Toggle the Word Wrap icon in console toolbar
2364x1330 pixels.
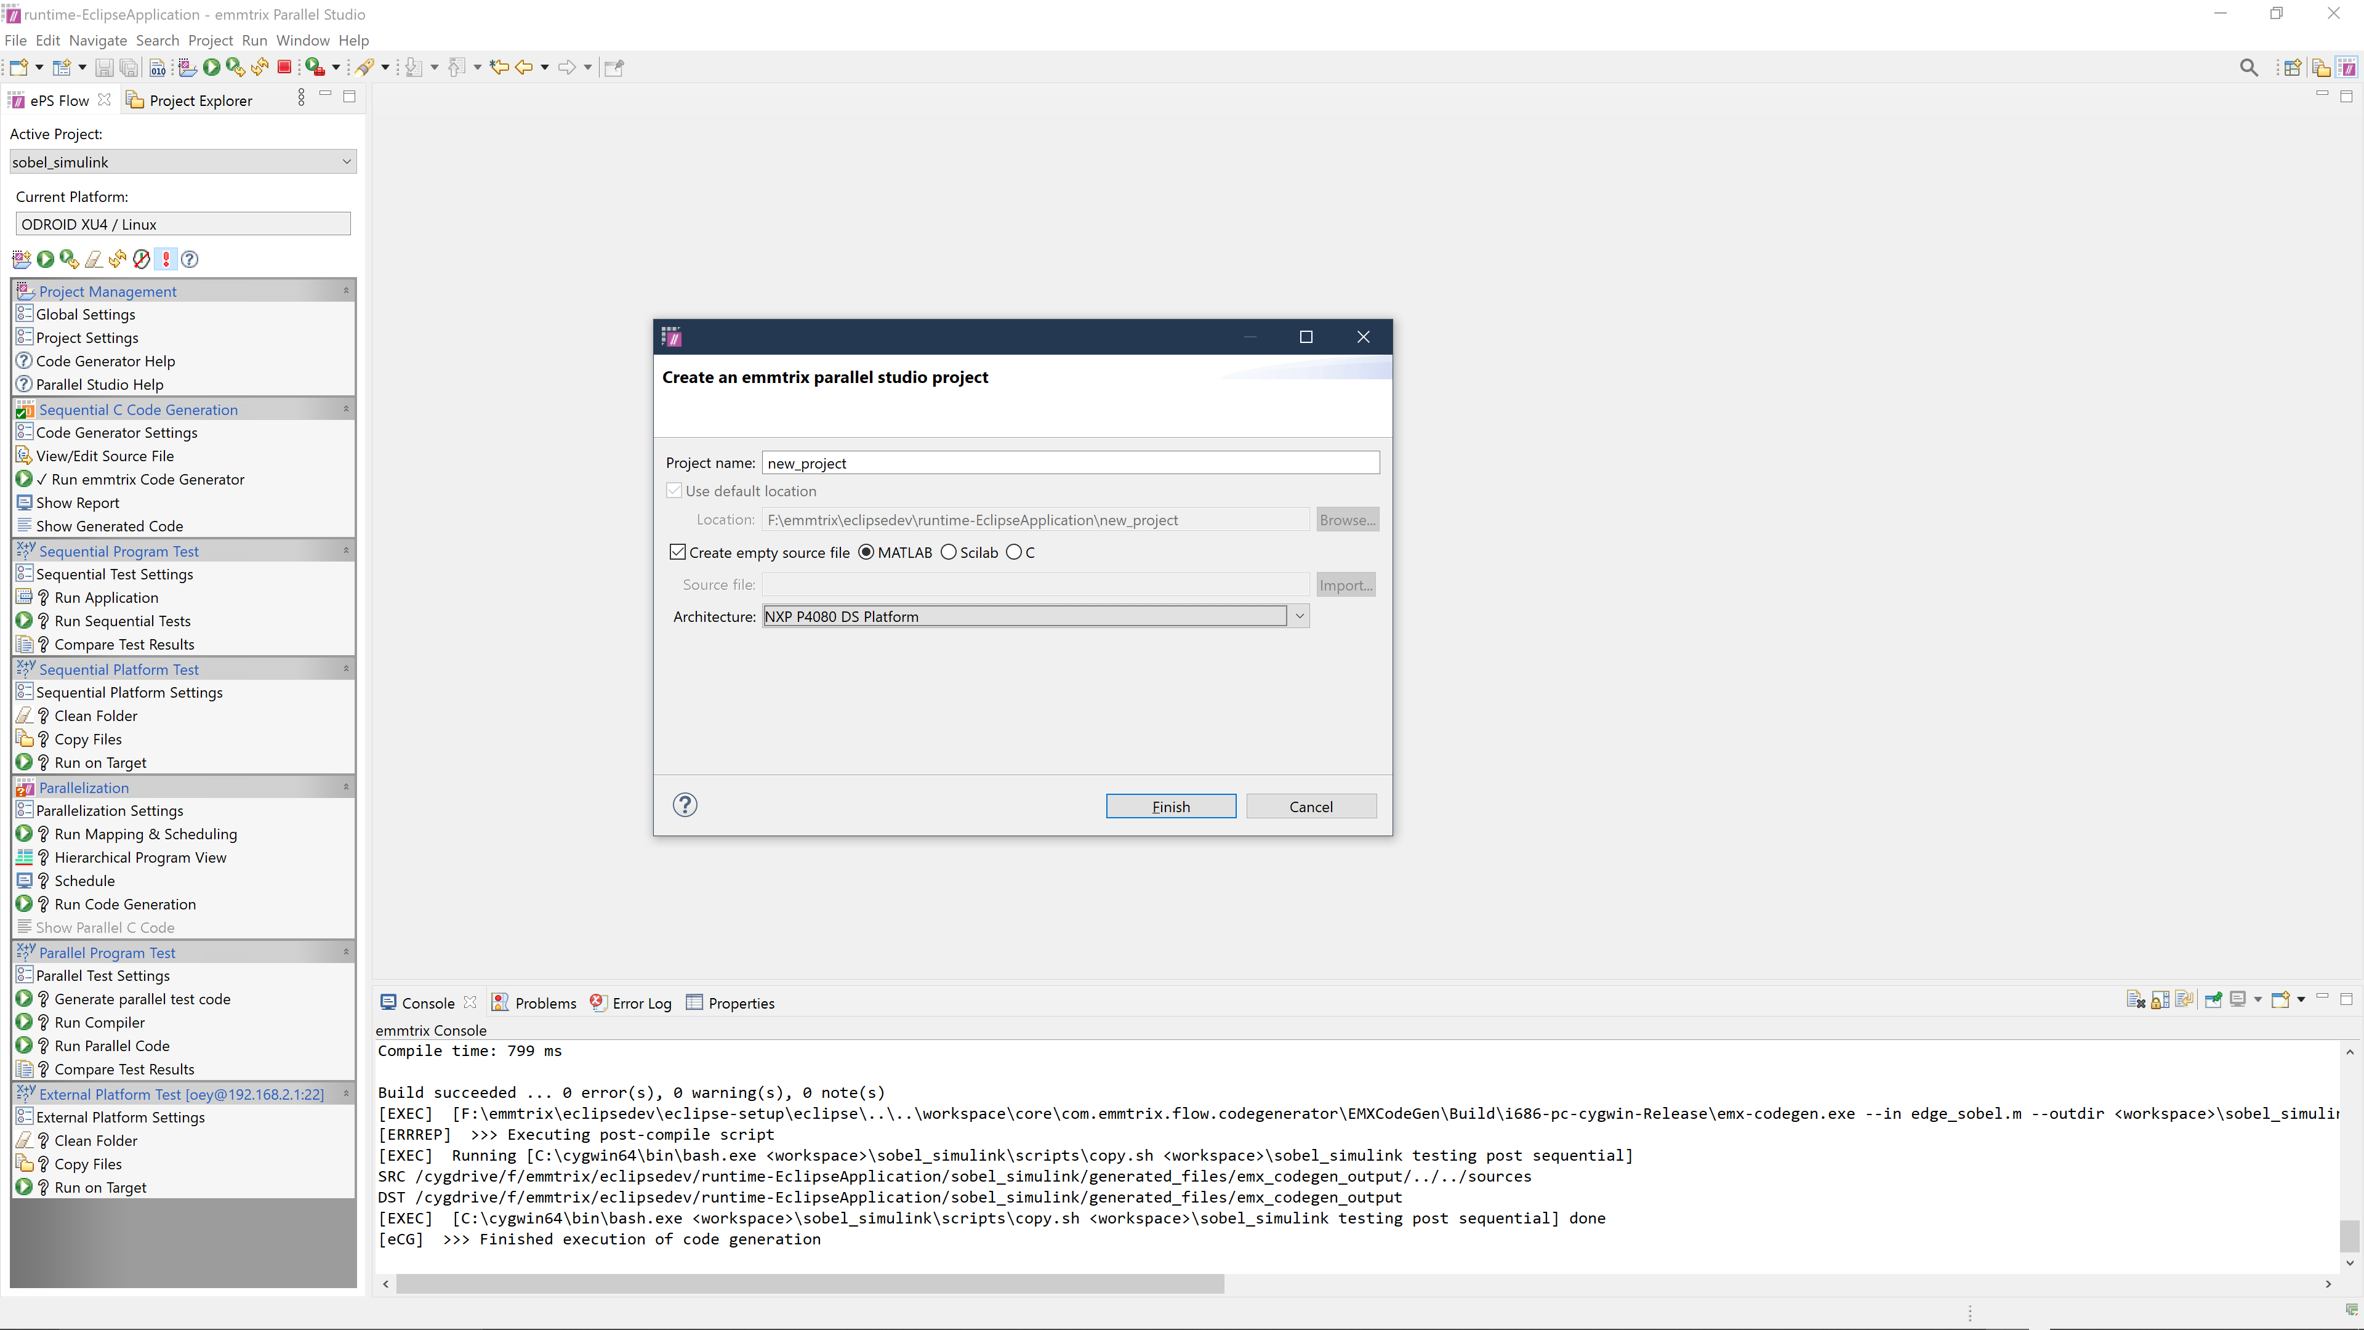pos(2184,999)
